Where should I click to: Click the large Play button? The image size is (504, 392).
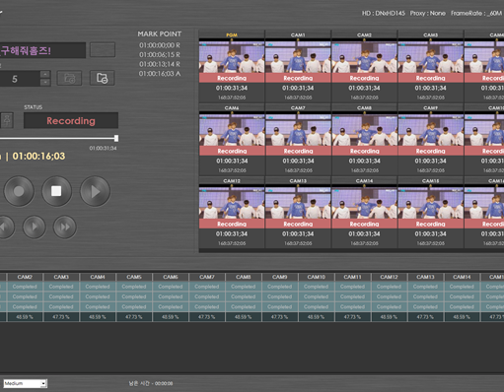95,191
